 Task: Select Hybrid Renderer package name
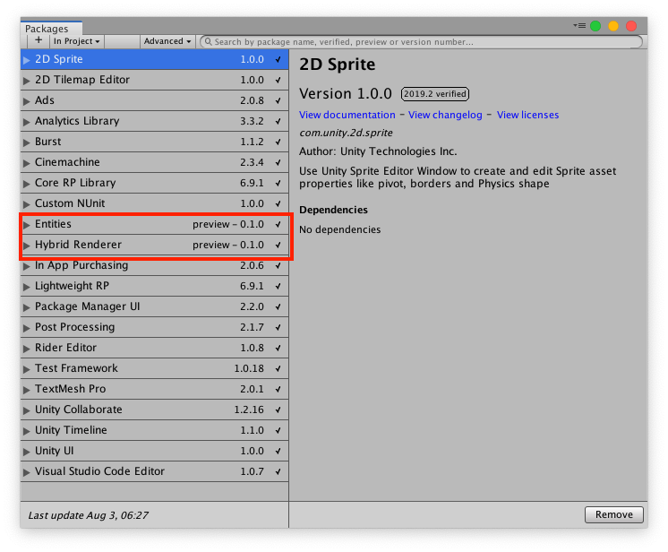pyautogui.click(x=78, y=245)
